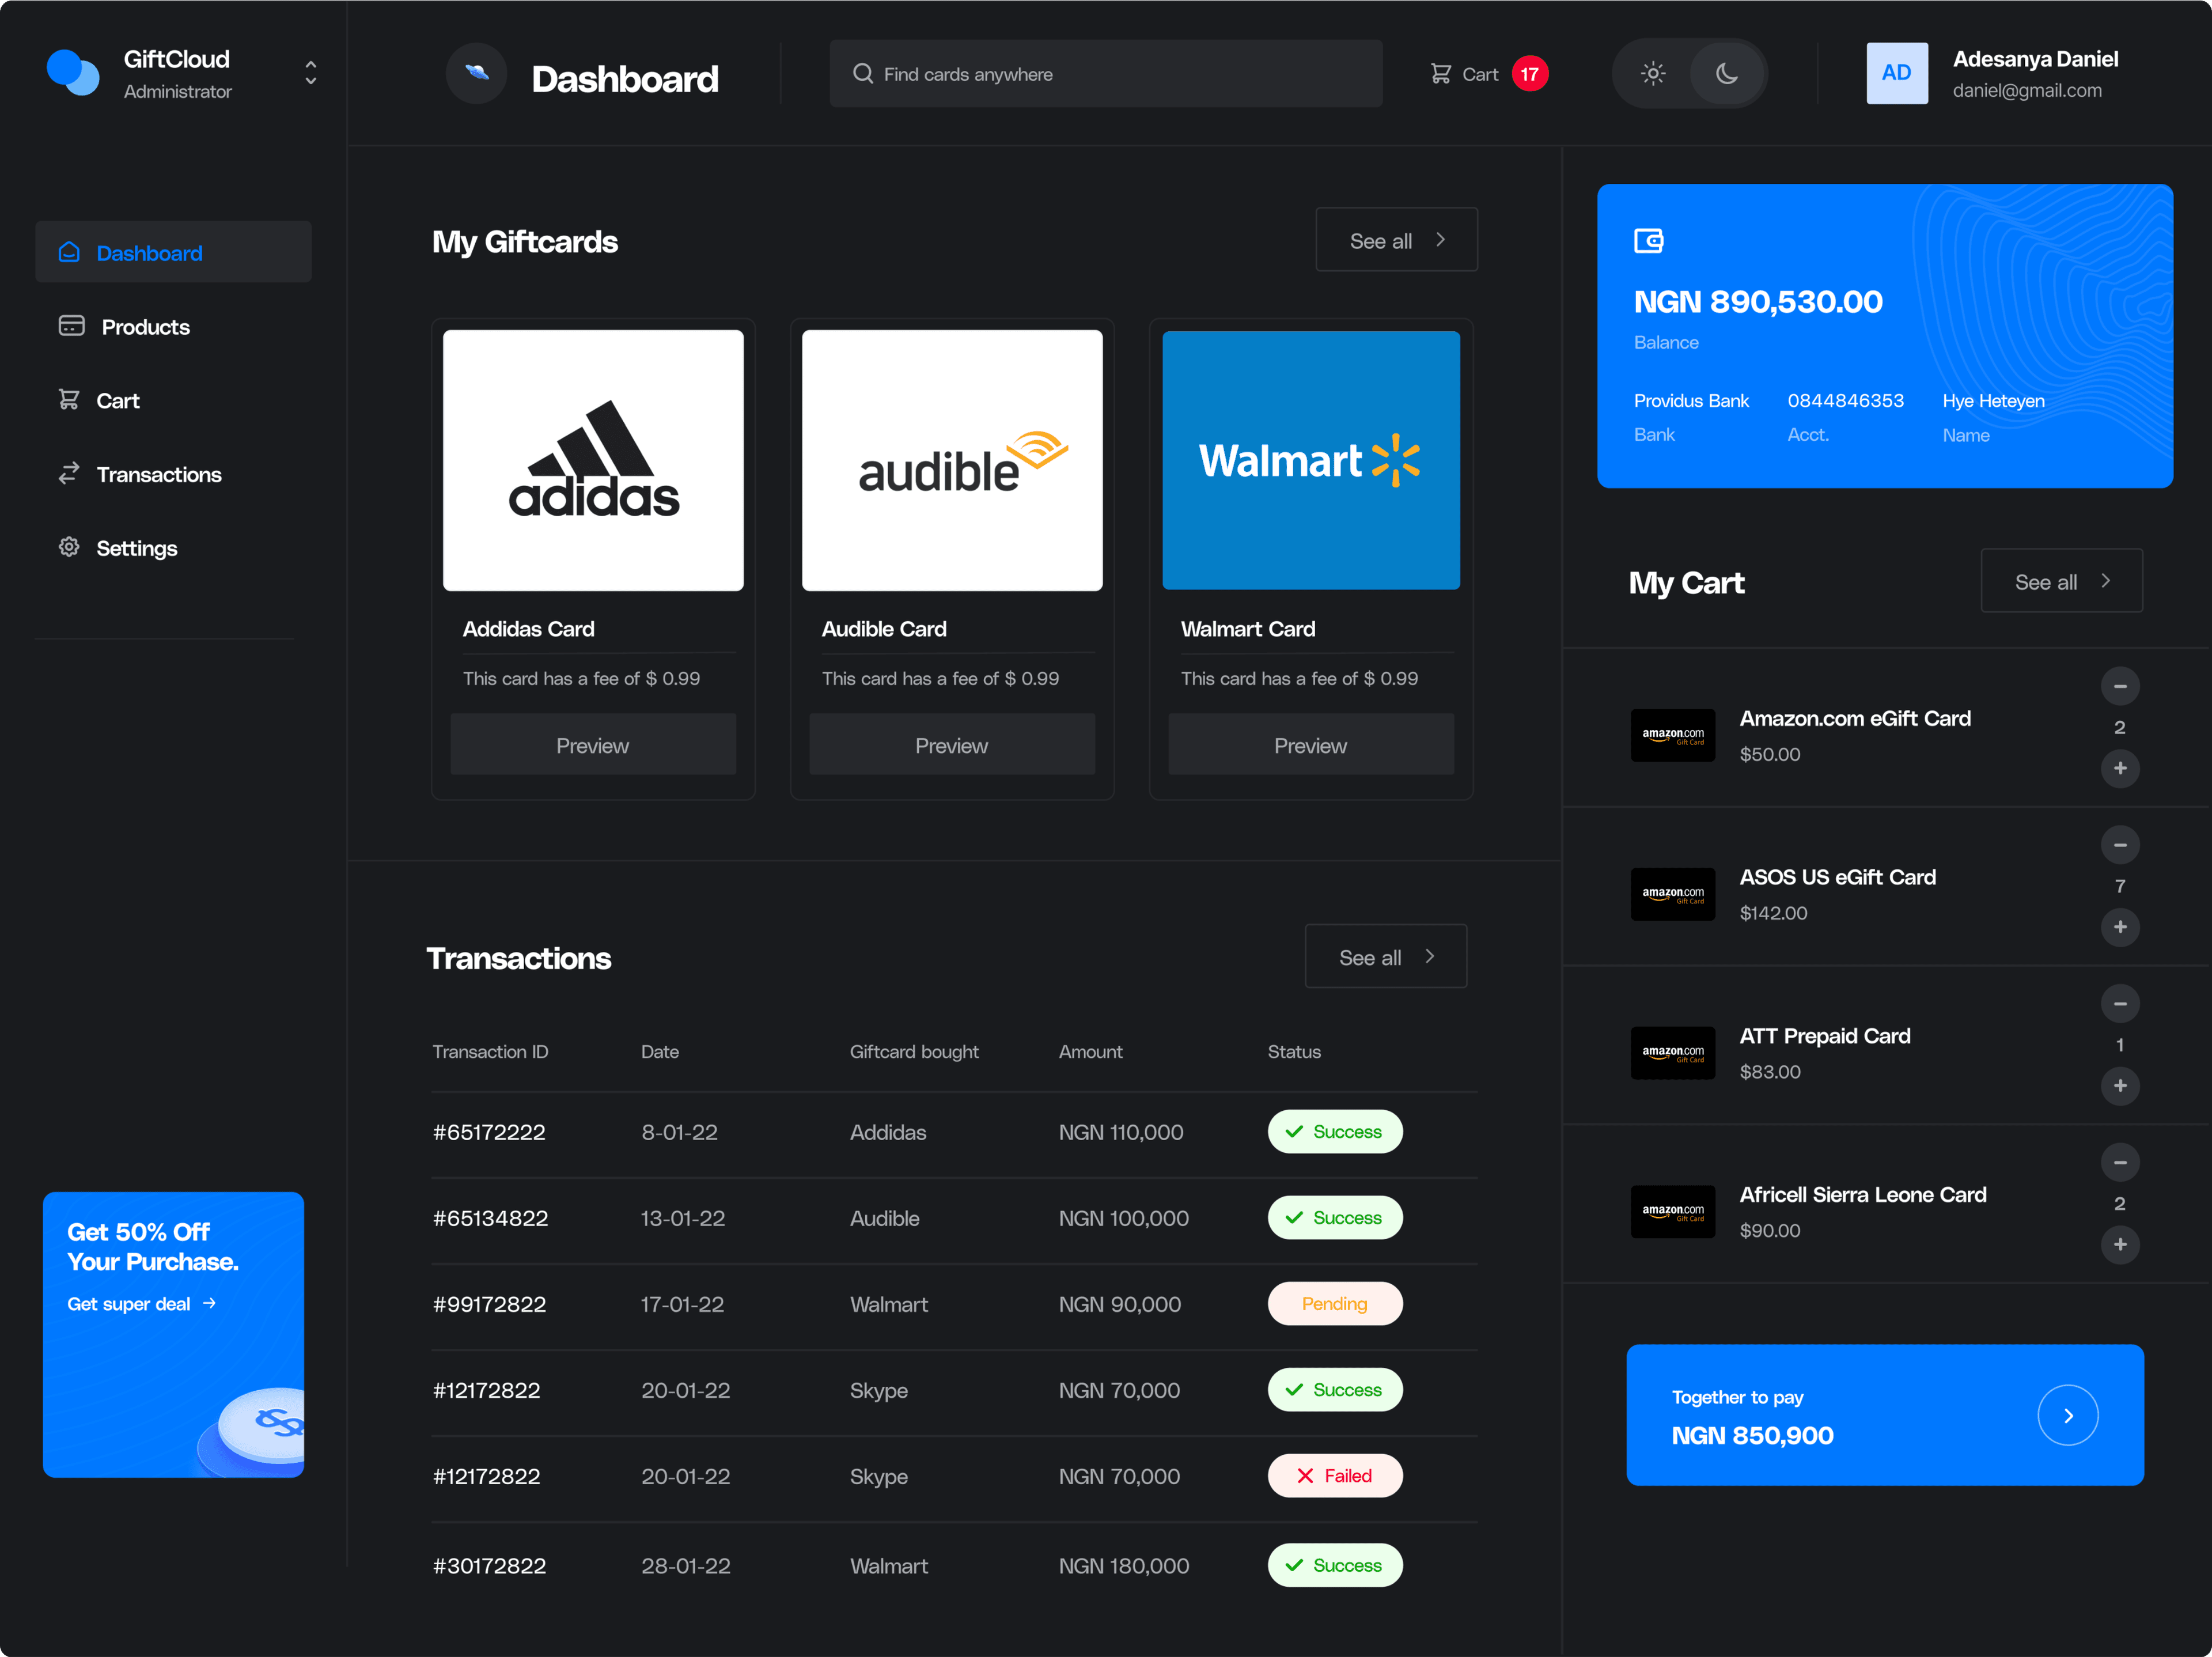Viewport: 2212px width, 1657px height.
Task: Increase Africell Sierra Leone Card quantity
Action: 2120,1245
